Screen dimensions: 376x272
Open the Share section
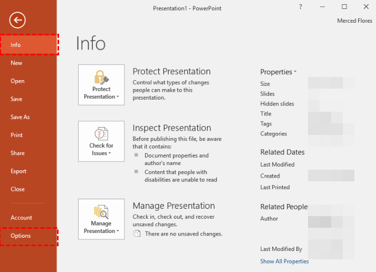[x=17, y=153]
